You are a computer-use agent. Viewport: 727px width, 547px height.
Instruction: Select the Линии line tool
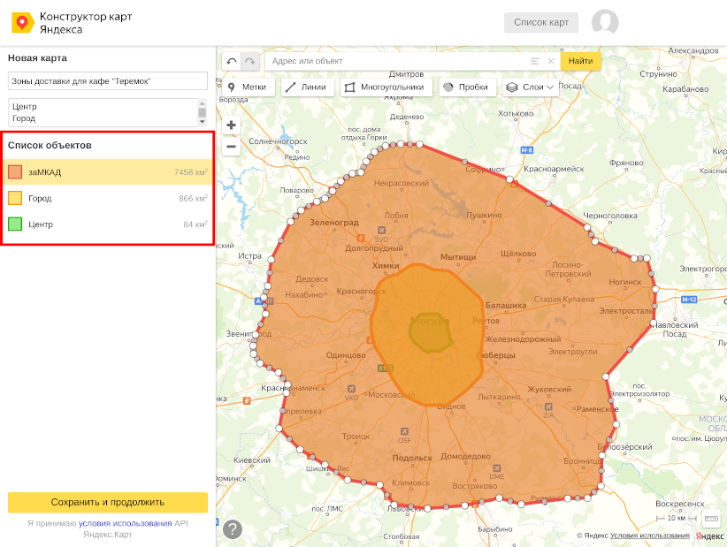click(308, 87)
